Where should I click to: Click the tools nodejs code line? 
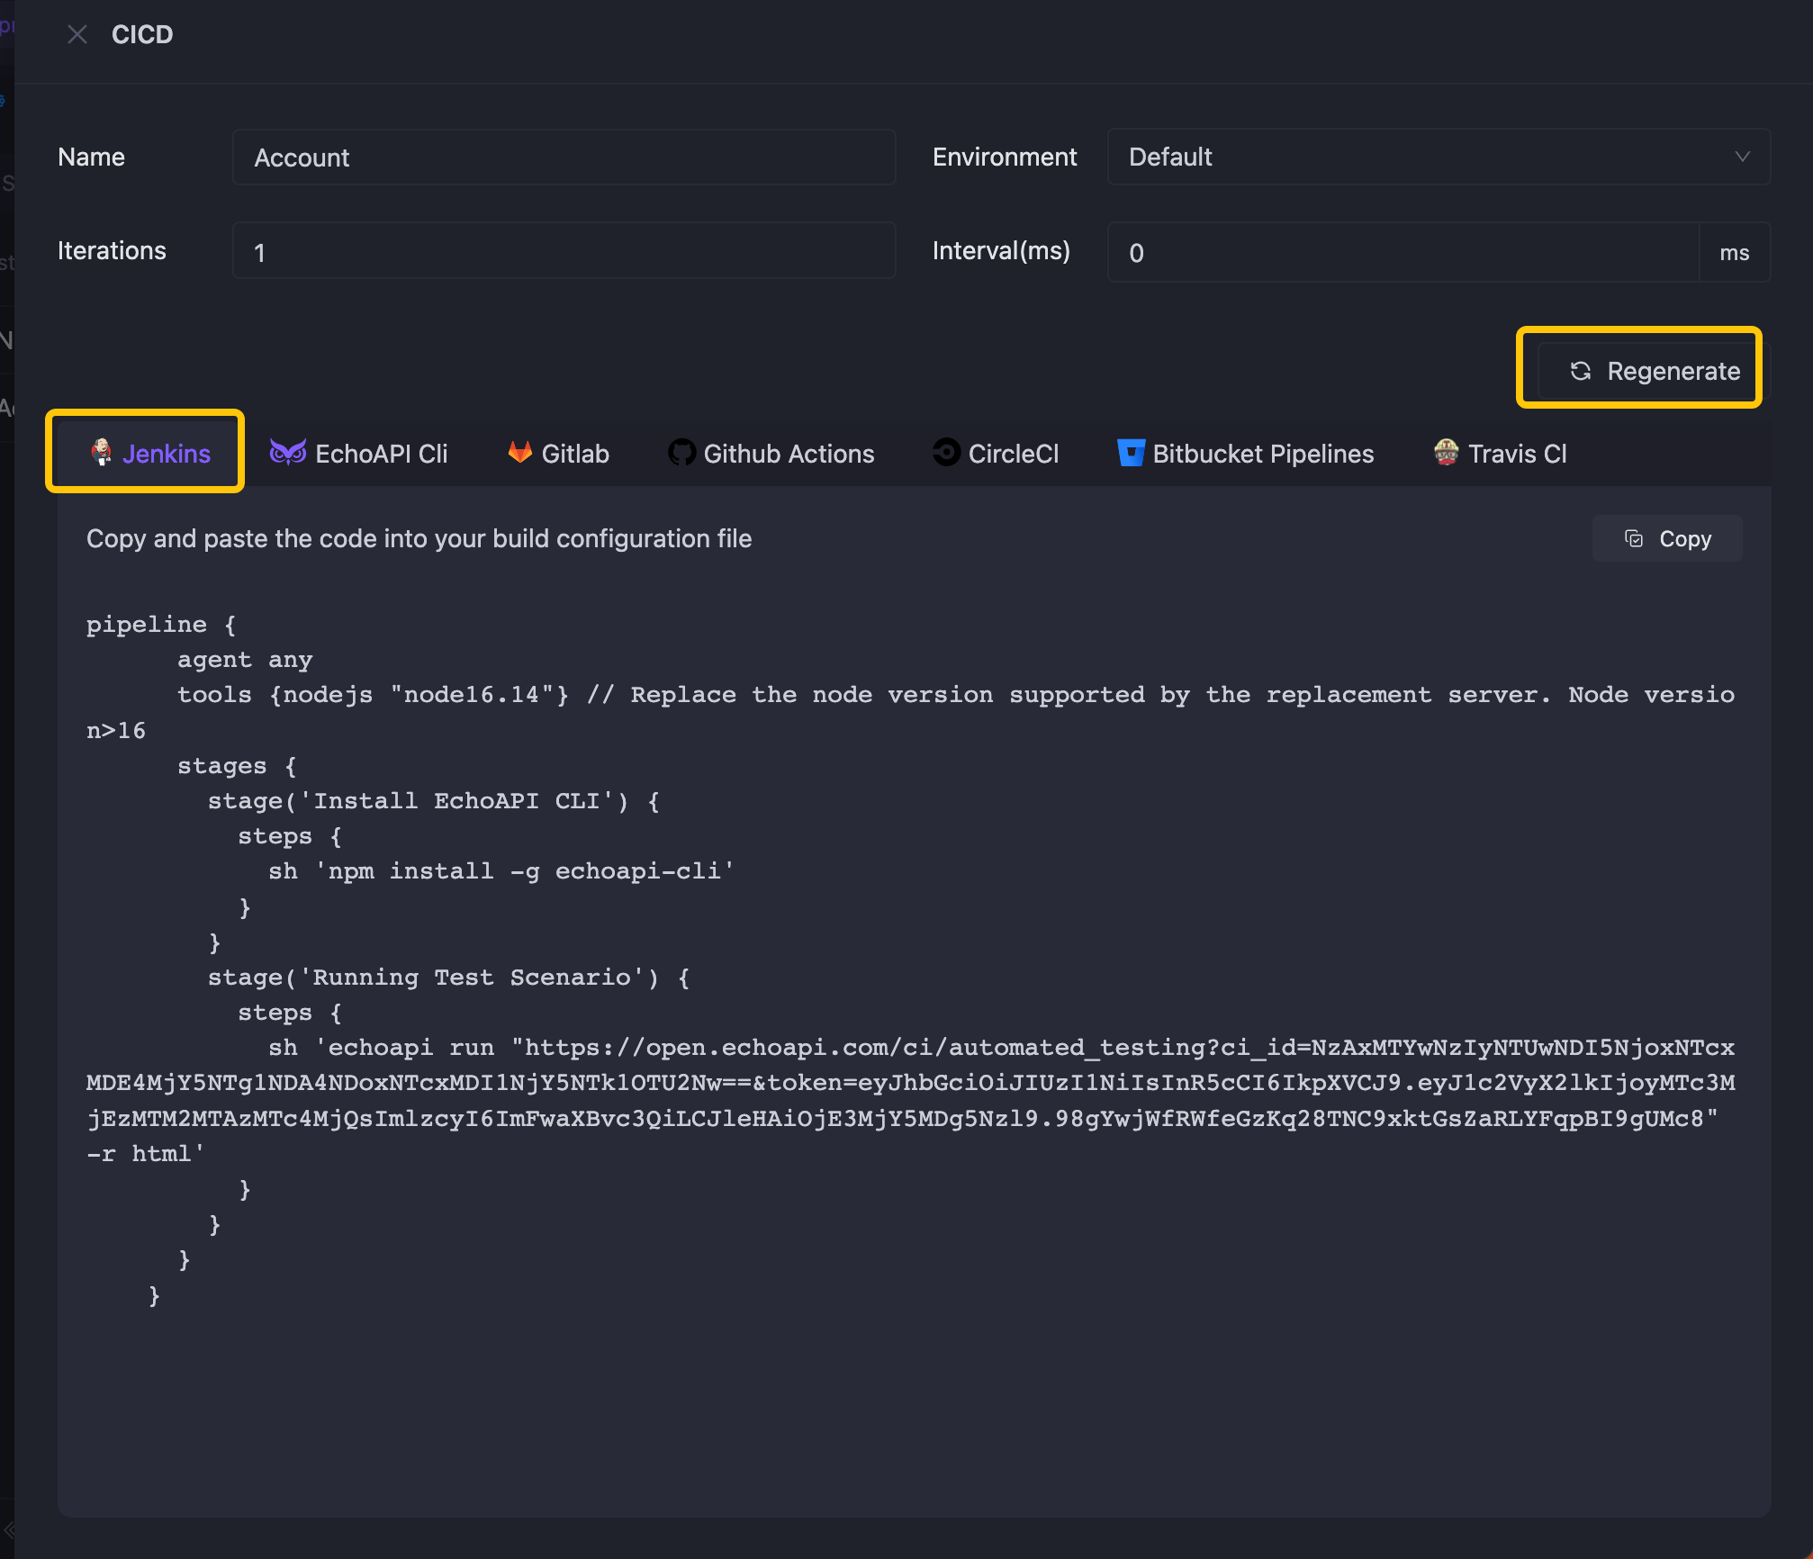point(910,712)
